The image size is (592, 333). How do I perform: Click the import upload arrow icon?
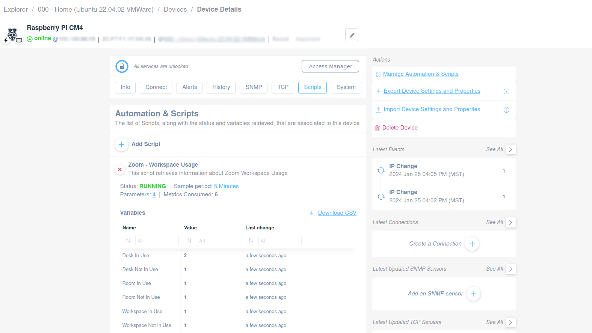point(379,110)
